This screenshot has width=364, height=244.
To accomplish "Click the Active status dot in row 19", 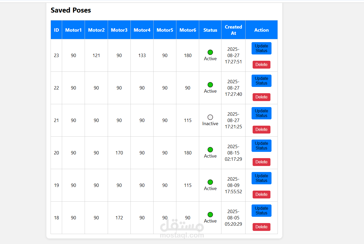I will pos(210,182).
